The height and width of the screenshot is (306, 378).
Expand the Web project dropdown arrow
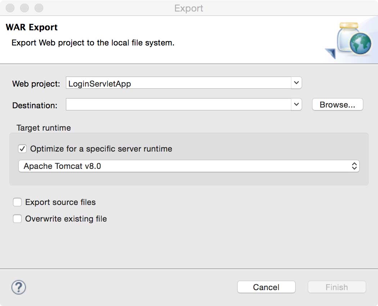pos(296,83)
